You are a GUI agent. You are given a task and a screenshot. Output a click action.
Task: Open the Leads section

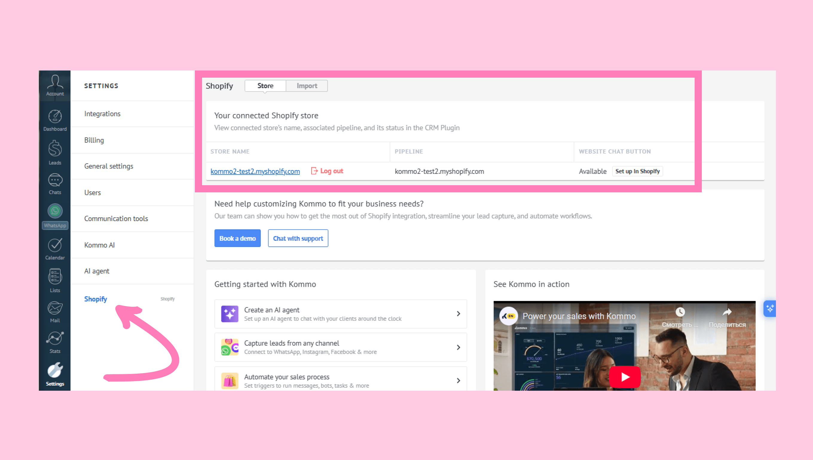55,153
